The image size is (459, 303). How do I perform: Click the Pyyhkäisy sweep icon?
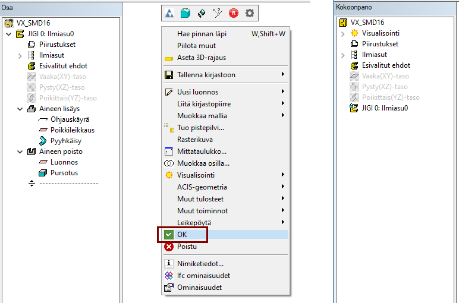(43, 141)
